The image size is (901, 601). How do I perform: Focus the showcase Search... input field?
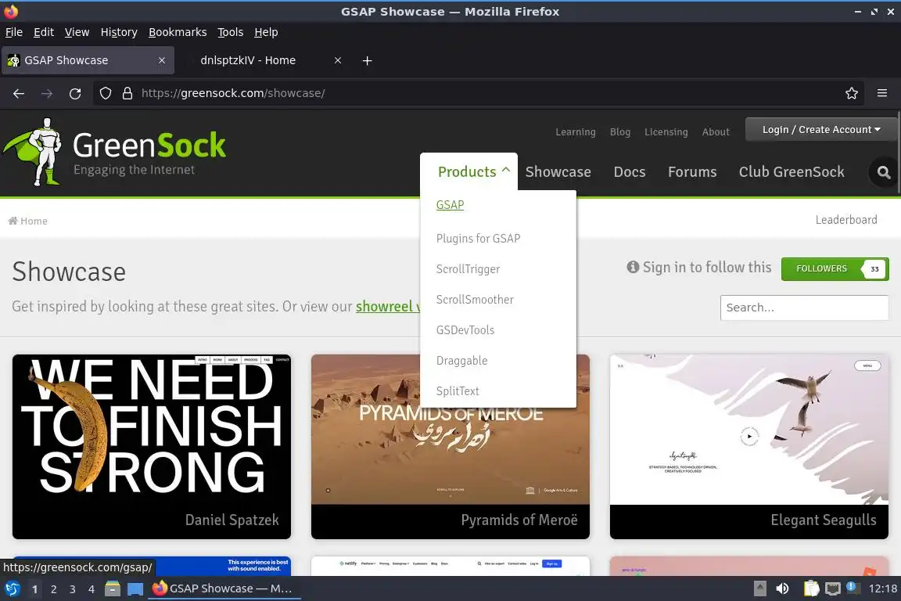tap(804, 308)
